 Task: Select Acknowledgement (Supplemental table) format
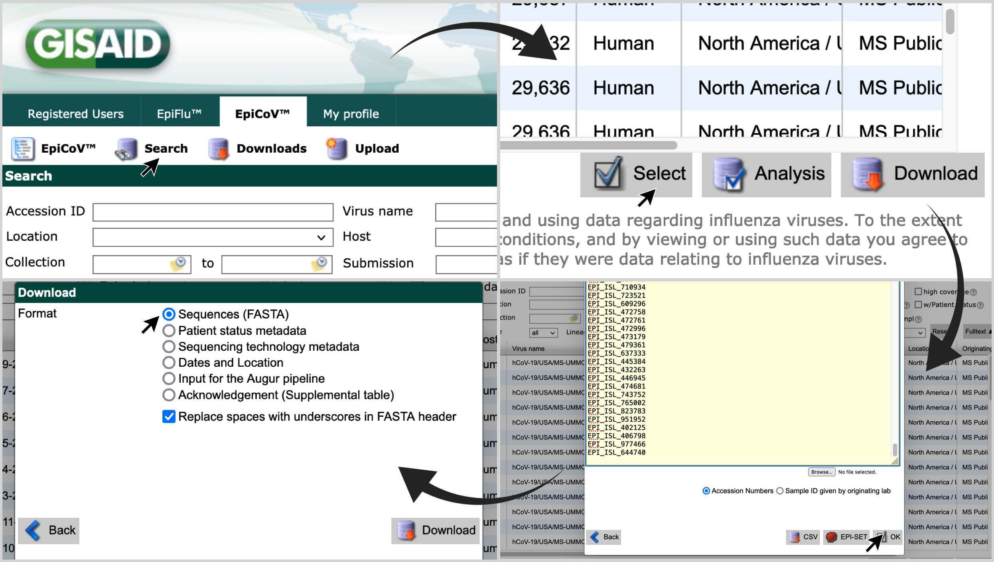pyautogui.click(x=169, y=395)
